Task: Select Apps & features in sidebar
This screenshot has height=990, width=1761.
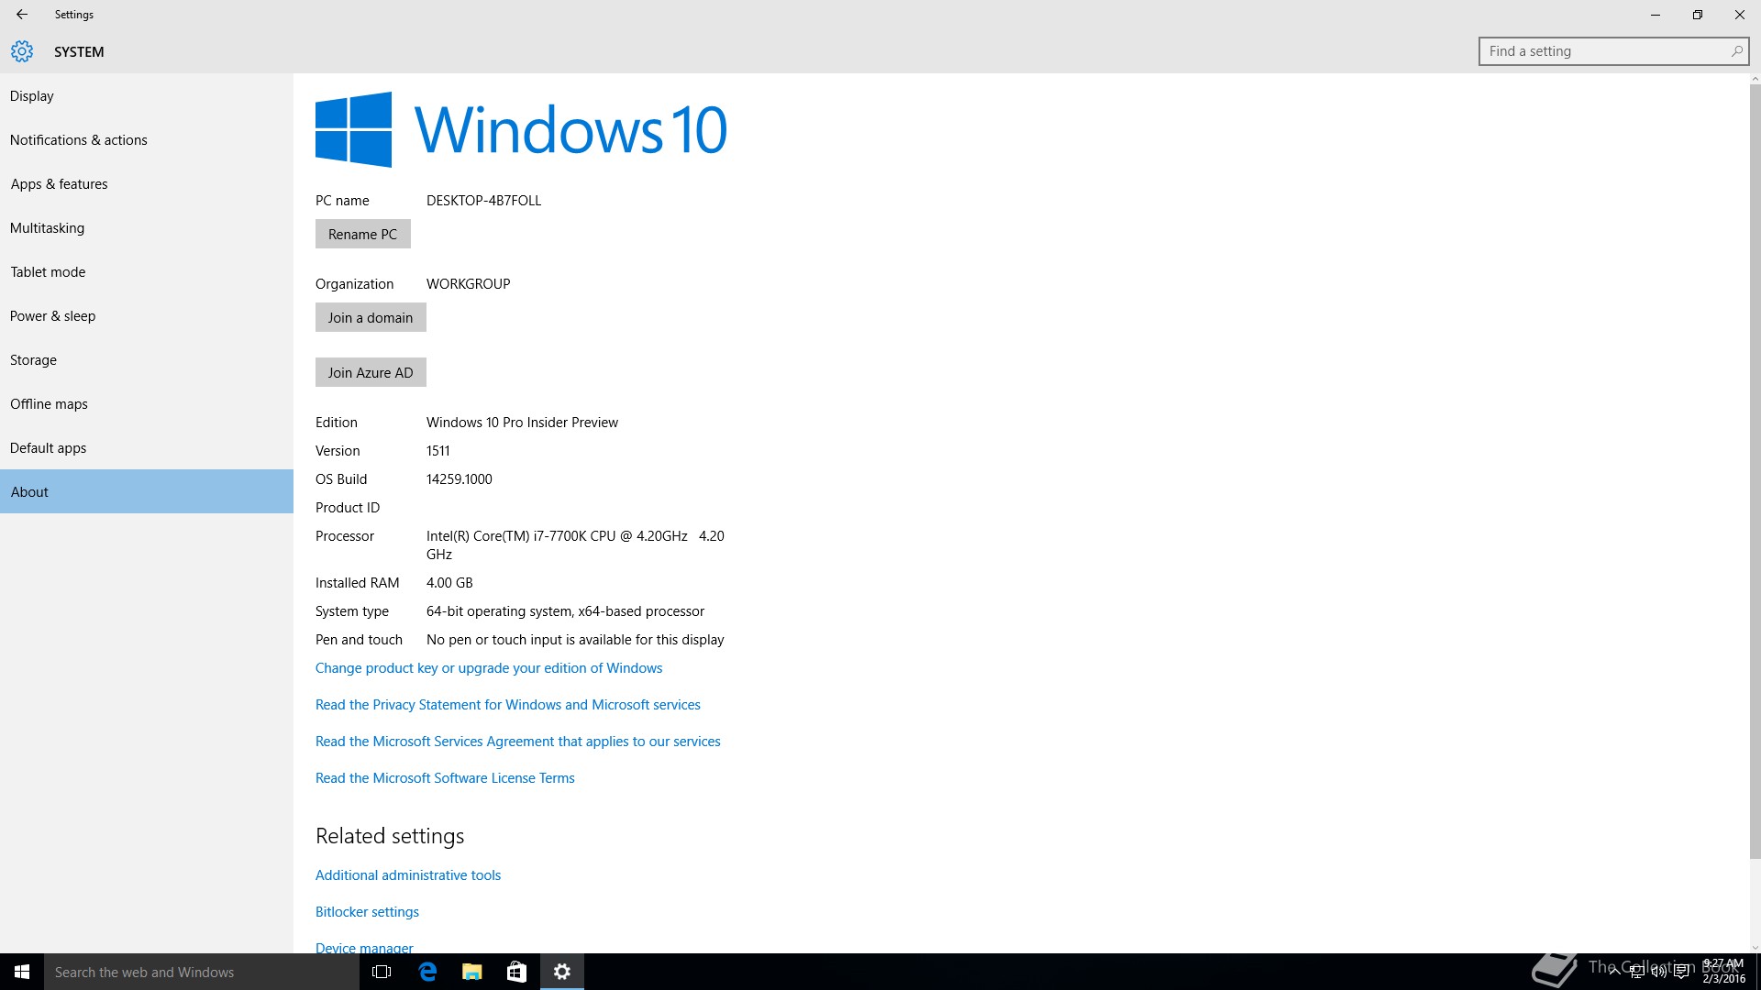Action: [147, 184]
